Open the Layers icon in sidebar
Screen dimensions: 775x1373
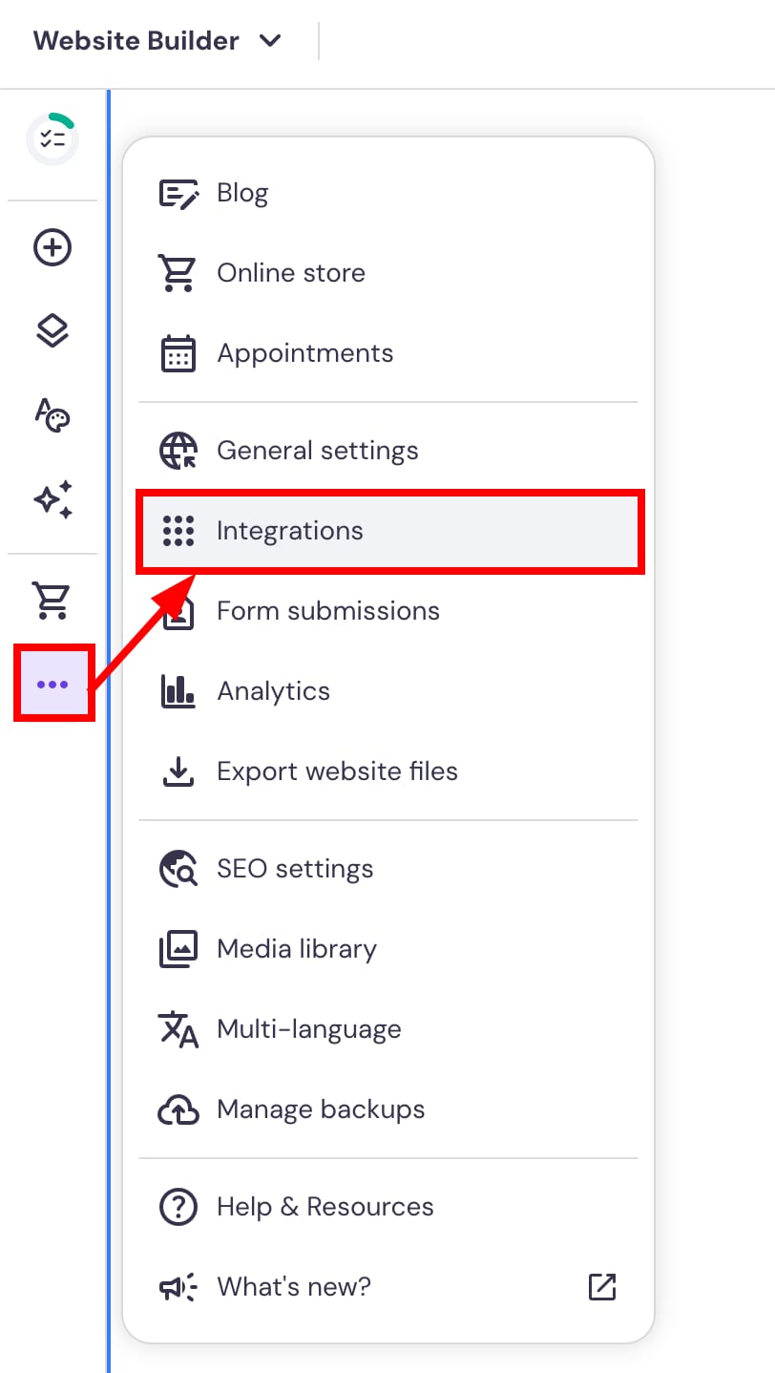52,331
